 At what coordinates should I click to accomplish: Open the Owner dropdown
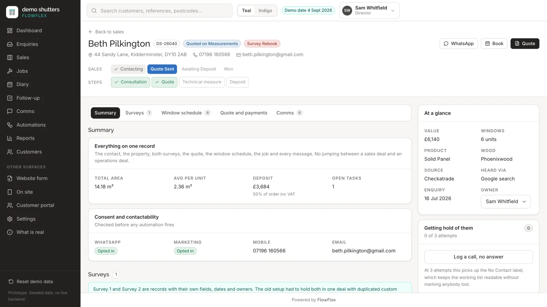pos(506,202)
